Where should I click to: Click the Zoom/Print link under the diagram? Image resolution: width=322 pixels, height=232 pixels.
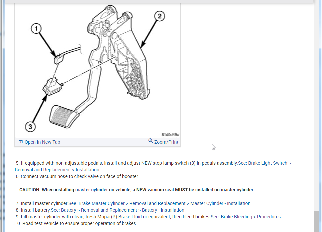(166, 142)
